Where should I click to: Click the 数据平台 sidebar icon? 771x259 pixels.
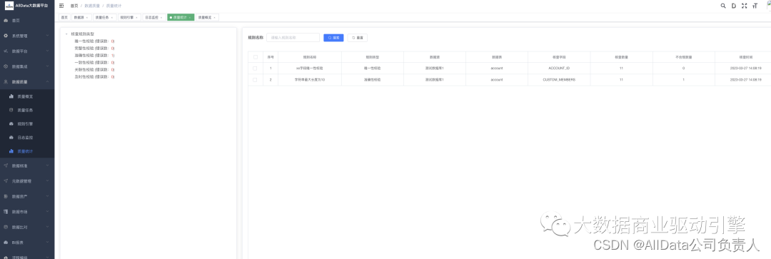[6, 51]
